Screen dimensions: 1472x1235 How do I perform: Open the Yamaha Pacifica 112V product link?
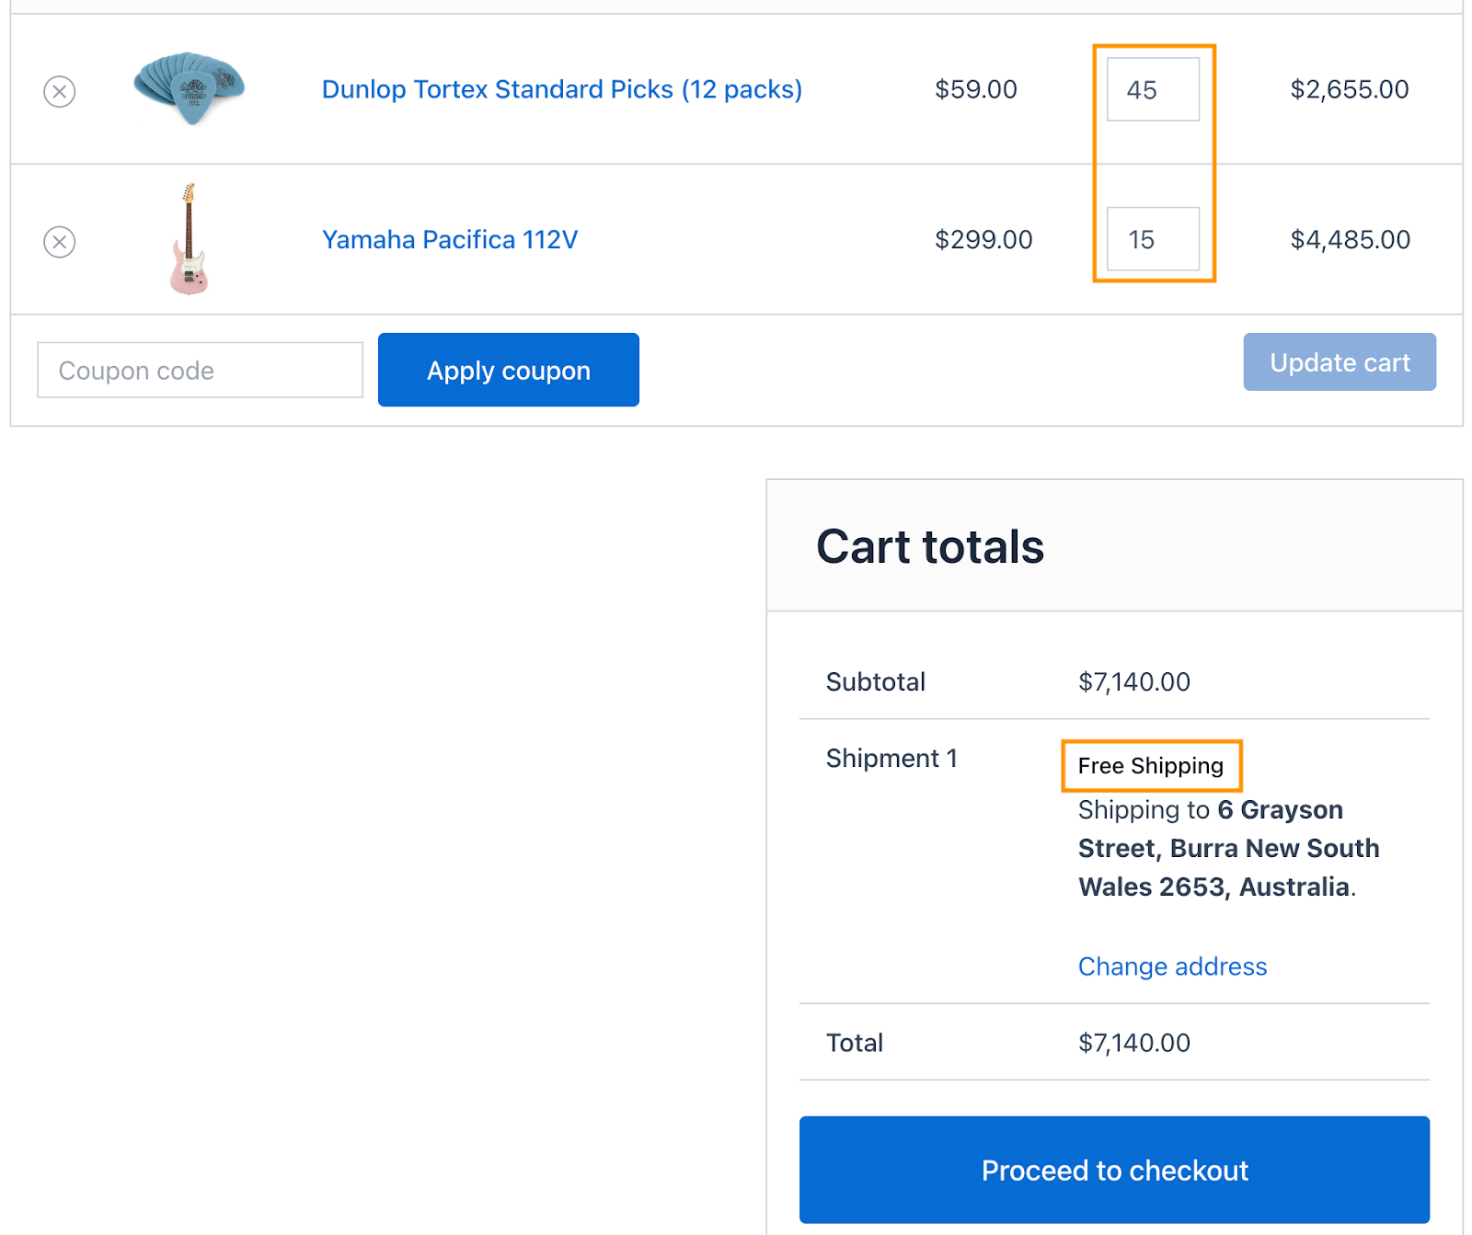[x=449, y=240]
